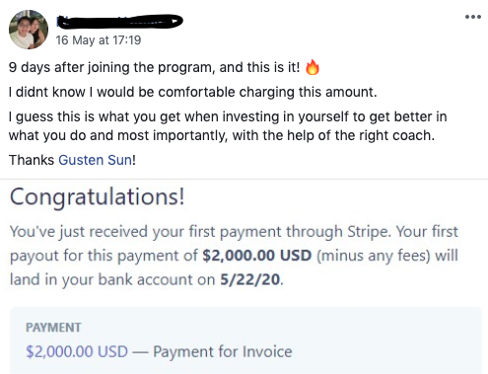Click the post author's profile picture
The image size is (488, 374).
29,30
